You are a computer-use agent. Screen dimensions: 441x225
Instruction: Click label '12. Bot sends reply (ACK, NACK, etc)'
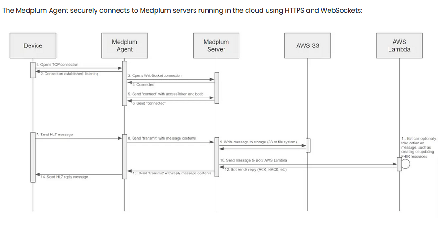coord(256,170)
